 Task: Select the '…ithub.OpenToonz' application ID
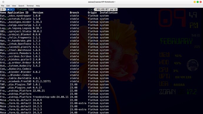(x=19, y=44)
